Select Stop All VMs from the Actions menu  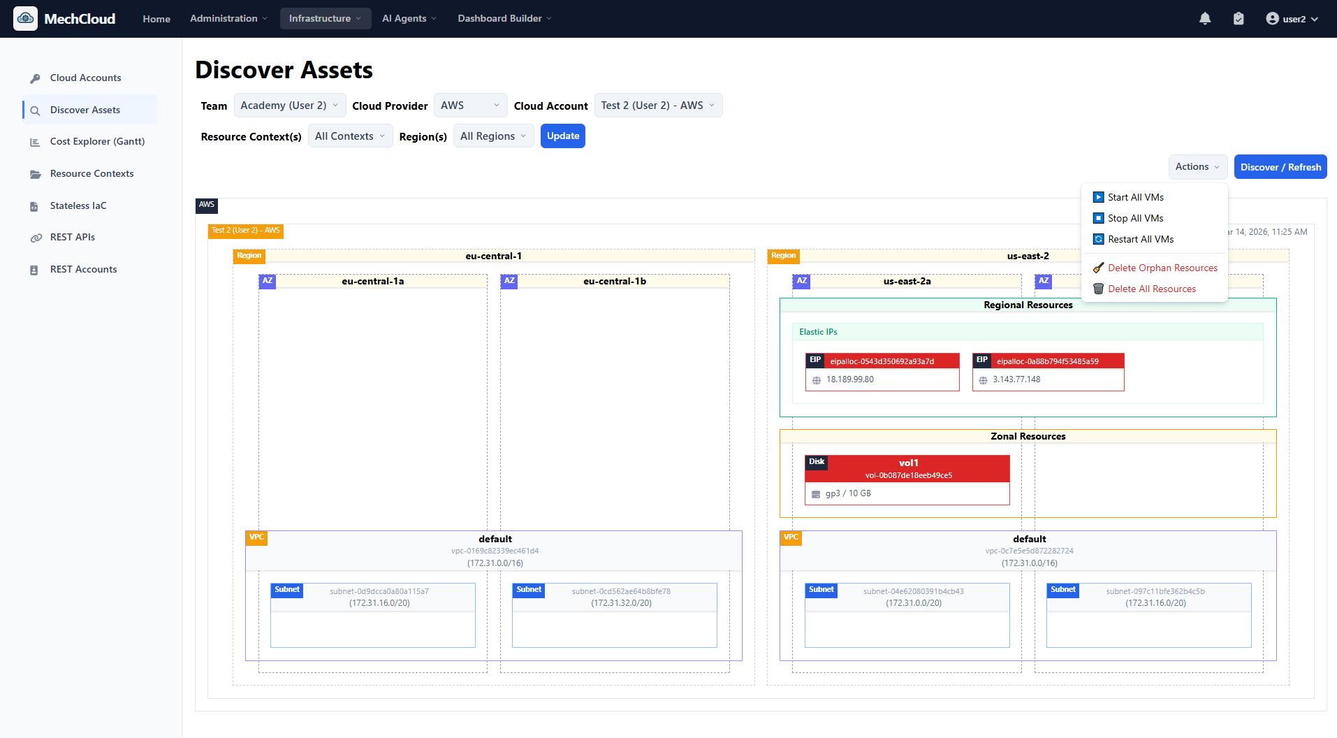(x=1135, y=218)
